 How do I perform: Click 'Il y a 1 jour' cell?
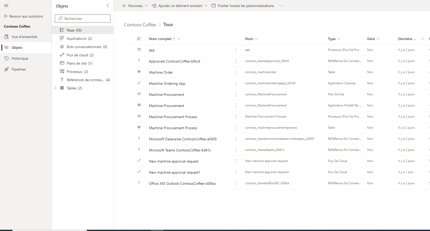406,172
